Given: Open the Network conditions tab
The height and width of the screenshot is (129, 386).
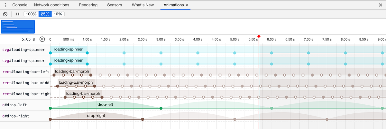Looking at the screenshot, I should 51,5.
